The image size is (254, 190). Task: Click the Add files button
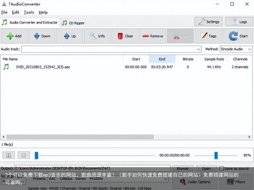coord(14,36)
